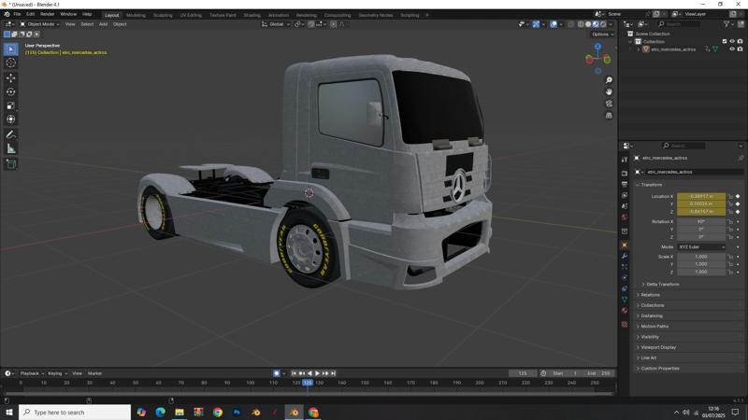Open the Particles properties tab

(625, 267)
